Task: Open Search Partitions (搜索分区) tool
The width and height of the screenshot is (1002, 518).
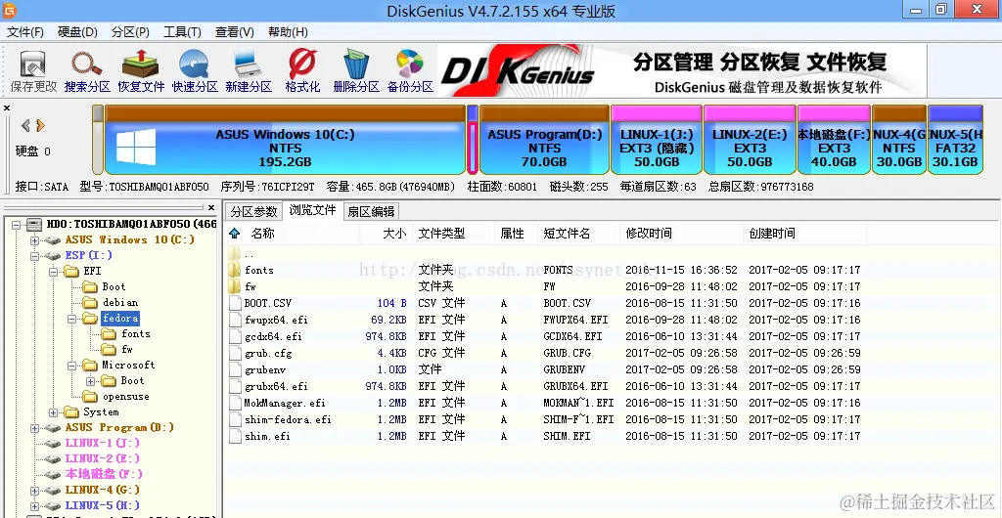Action: tap(87, 71)
